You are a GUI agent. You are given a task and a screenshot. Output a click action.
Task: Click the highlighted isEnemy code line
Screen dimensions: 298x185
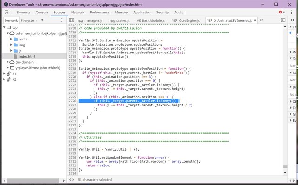pyautogui.click(x=129, y=101)
